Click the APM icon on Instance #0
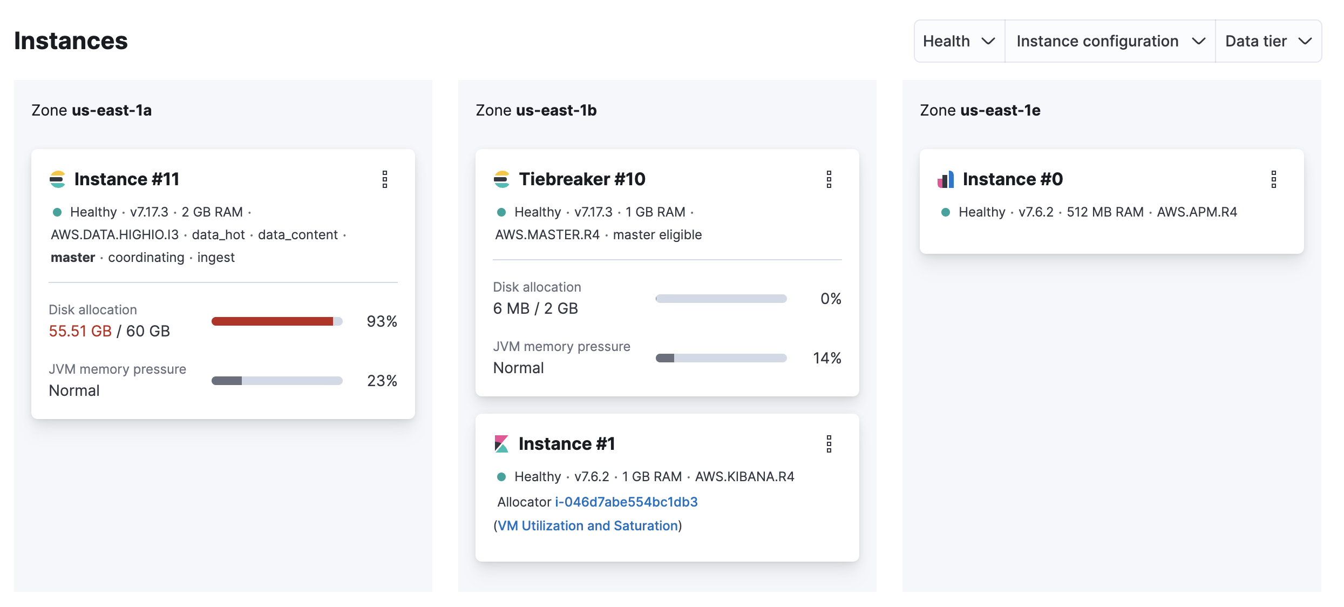The image size is (1344, 607). click(x=946, y=179)
